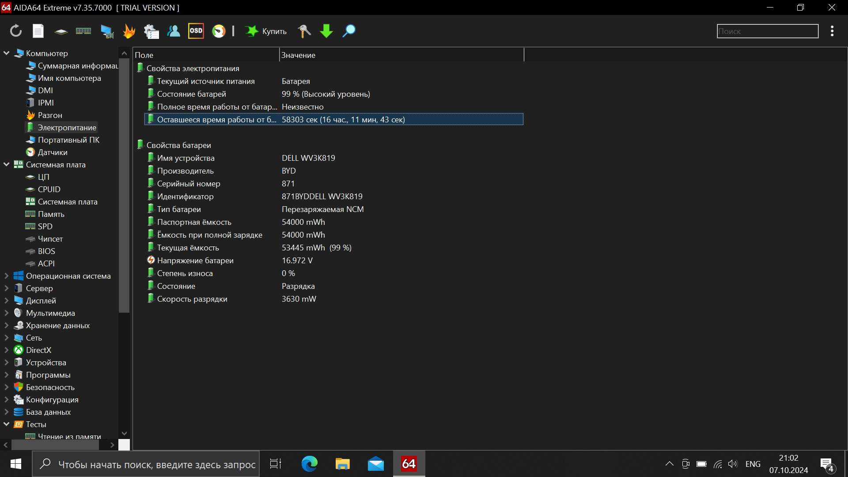Open the three-dot main menu
Viewport: 848px width, 477px height.
pos(832,31)
